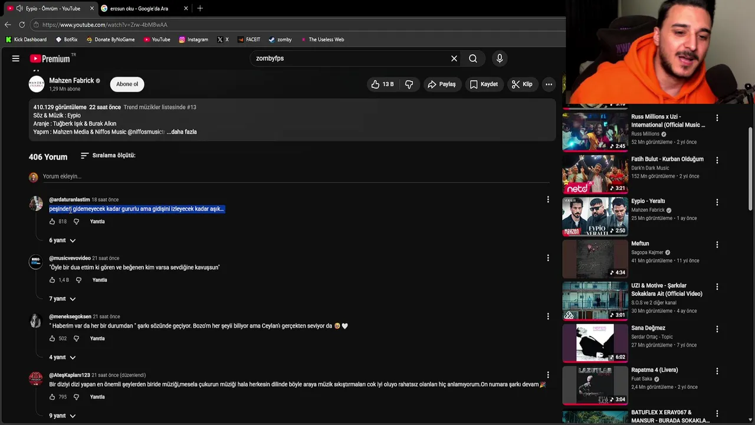This screenshot has width=755, height=425.
Task: Expand 9 yanıt replies
Action: click(x=63, y=416)
